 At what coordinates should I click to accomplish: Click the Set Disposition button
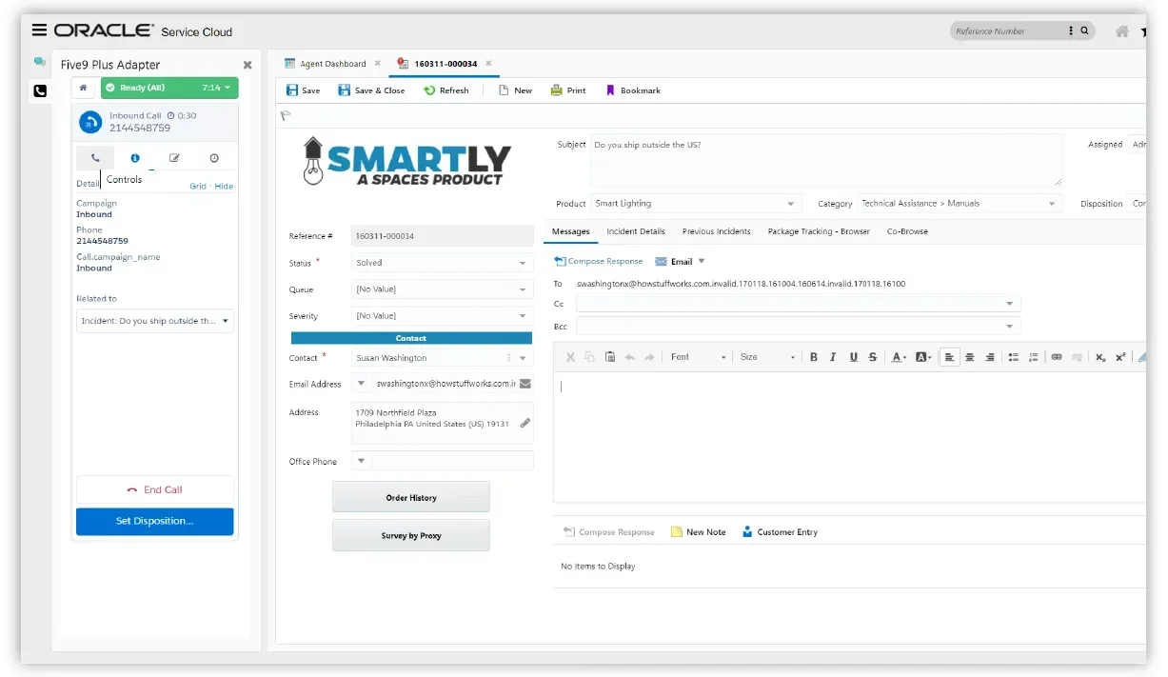click(154, 521)
